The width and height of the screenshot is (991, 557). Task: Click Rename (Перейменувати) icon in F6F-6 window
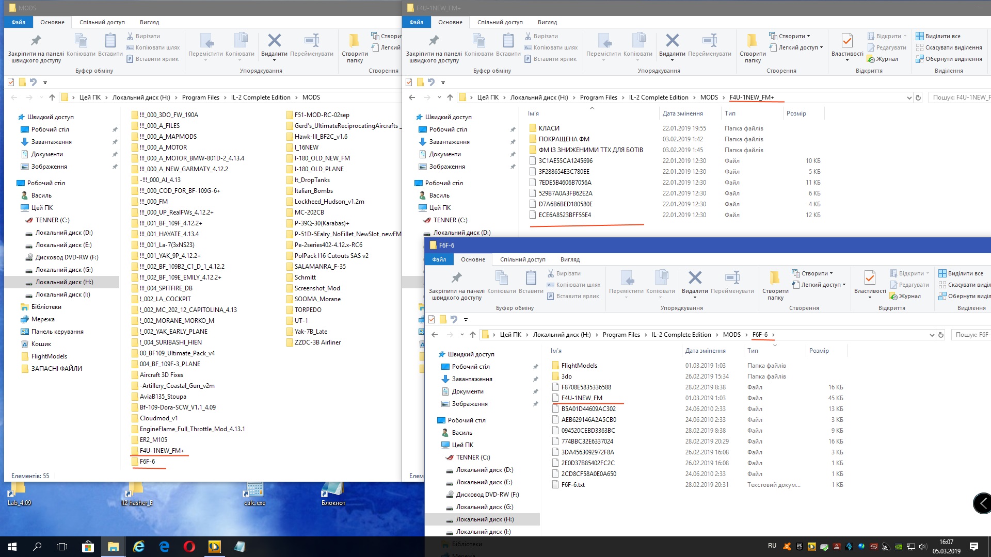[732, 279]
